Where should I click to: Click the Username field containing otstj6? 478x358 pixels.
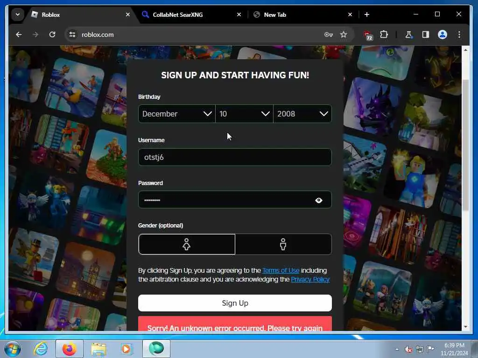[235, 157]
